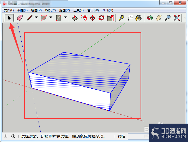Choose the Pencil line tool
The height and width of the screenshot is (142, 188).
click(30, 18)
